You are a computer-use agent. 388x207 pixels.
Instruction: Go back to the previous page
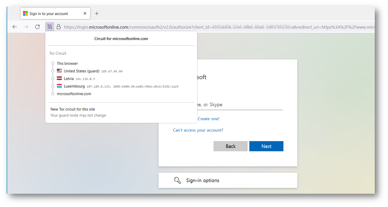15,27
